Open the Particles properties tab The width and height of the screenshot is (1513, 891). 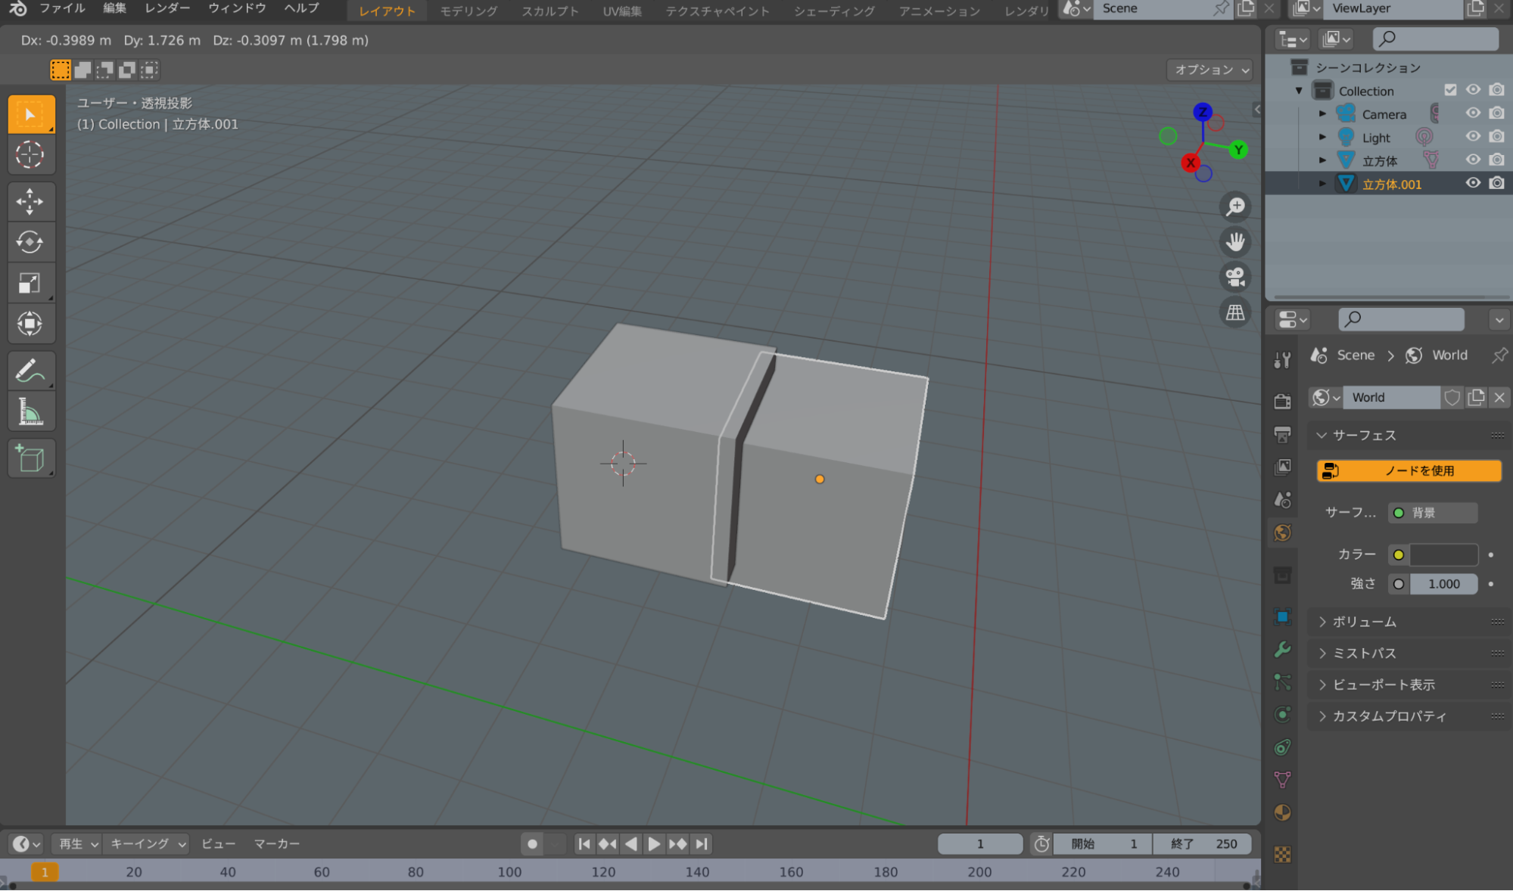click(x=1282, y=682)
